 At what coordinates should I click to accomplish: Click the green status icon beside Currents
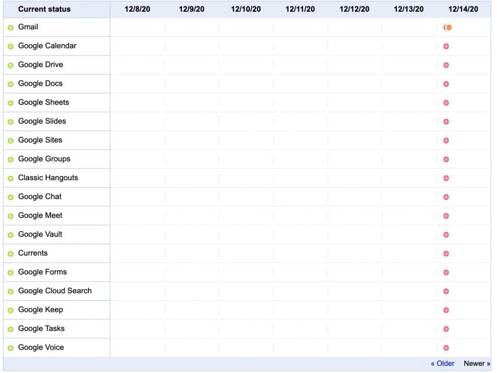[10, 254]
